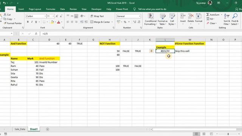Open Find & Select menu
This screenshot has height=136, width=242.
point(235,19)
